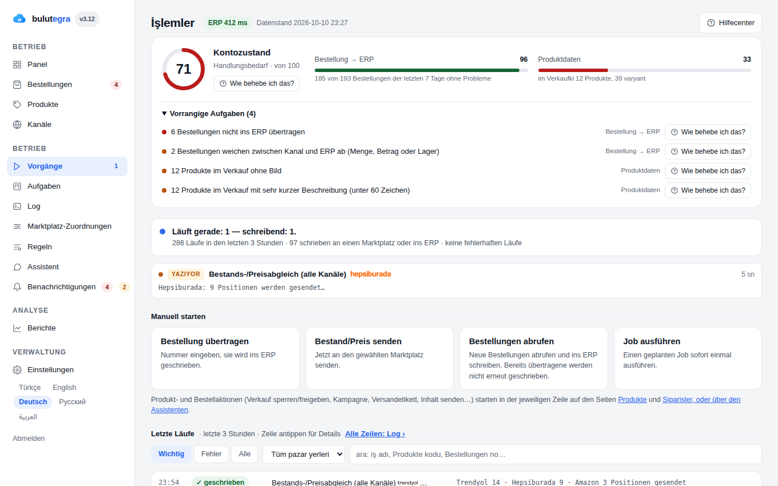Screen dimensions: 778x486
Task: Click the Berichte chart icon
Action: pyautogui.click(x=17, y=328)
